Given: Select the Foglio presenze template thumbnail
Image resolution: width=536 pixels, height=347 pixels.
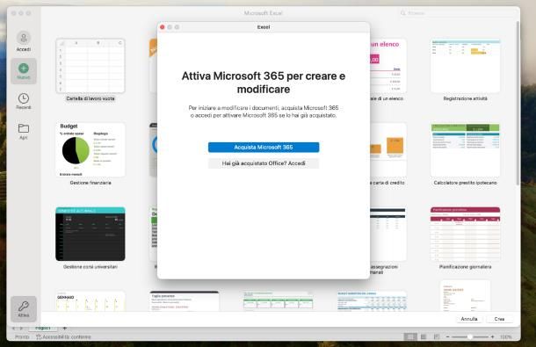Looking at the screenshot, I should click(x=185, y=301).
